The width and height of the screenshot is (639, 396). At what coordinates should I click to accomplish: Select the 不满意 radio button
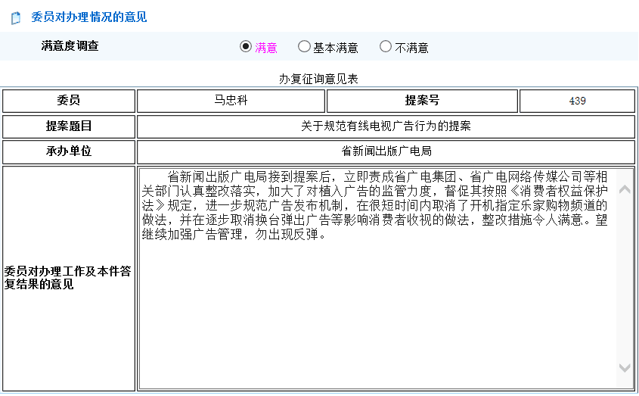coord(385,46)
